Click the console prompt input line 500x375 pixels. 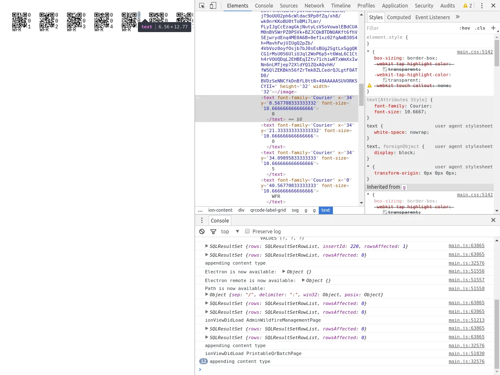click(348, 370)
